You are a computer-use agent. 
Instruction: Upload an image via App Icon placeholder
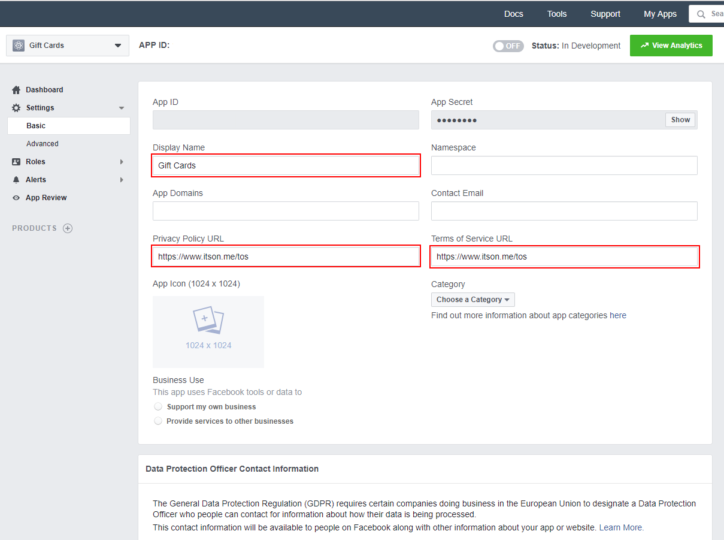coord(208,331)
